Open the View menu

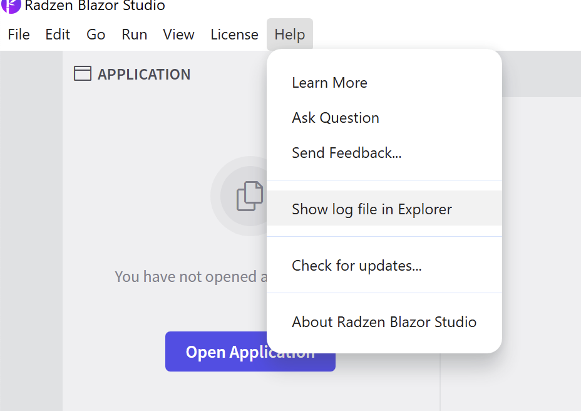coord(178,34)
